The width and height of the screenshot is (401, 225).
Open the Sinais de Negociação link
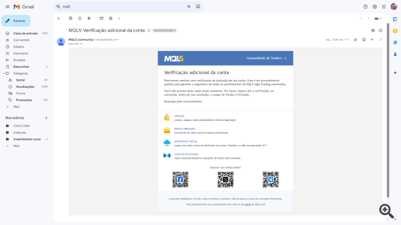(x=186, y=154)
